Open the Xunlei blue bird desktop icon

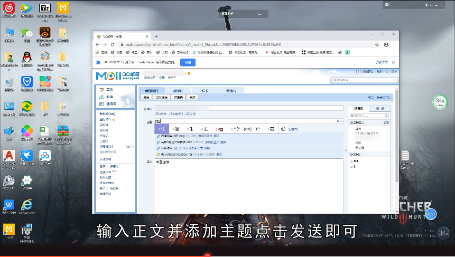[27, 156]
